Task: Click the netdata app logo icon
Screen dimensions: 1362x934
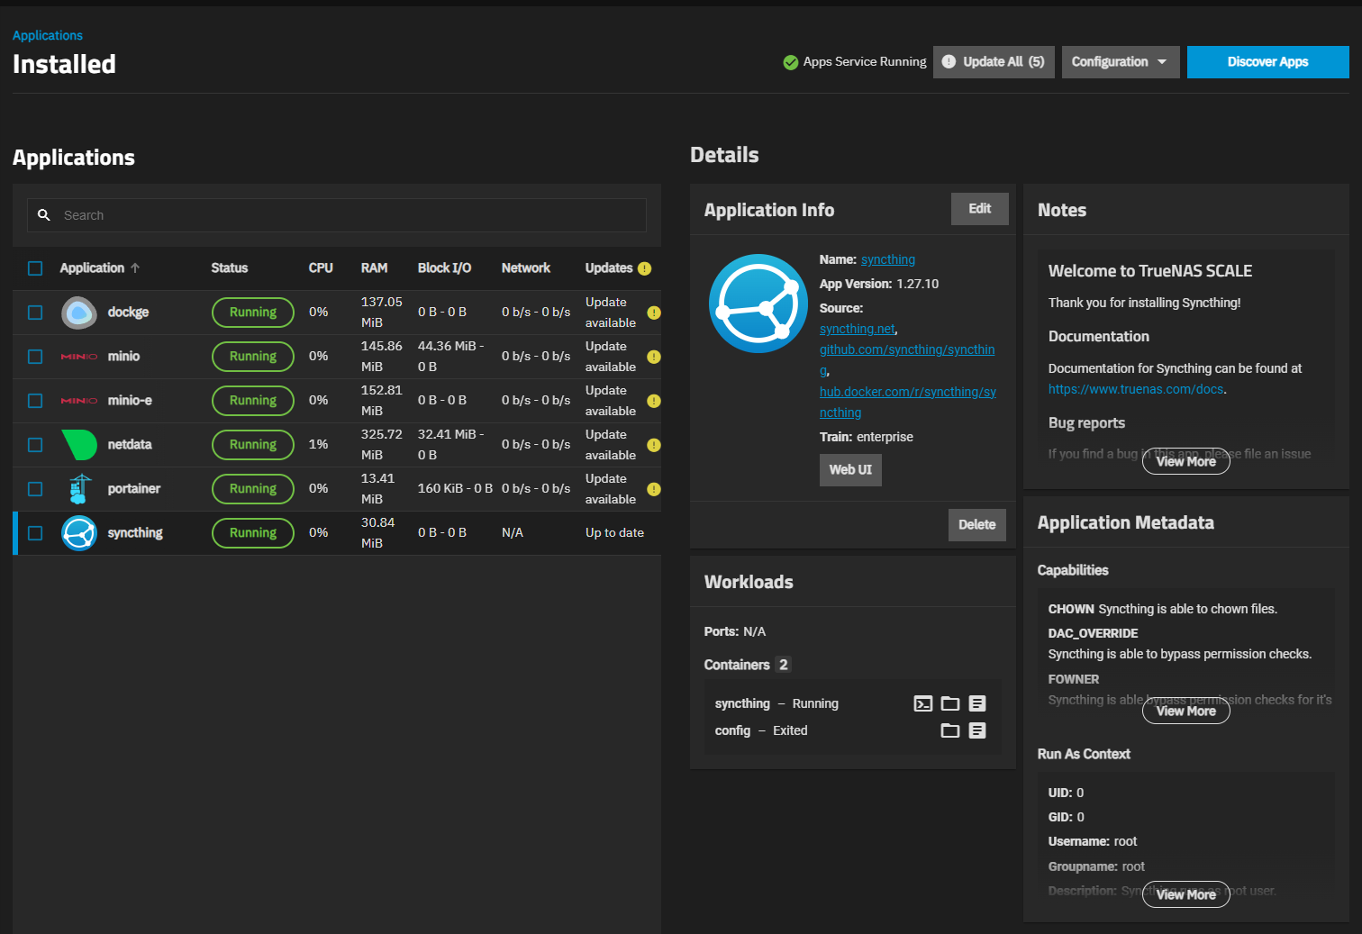Action: coord(79,444)
